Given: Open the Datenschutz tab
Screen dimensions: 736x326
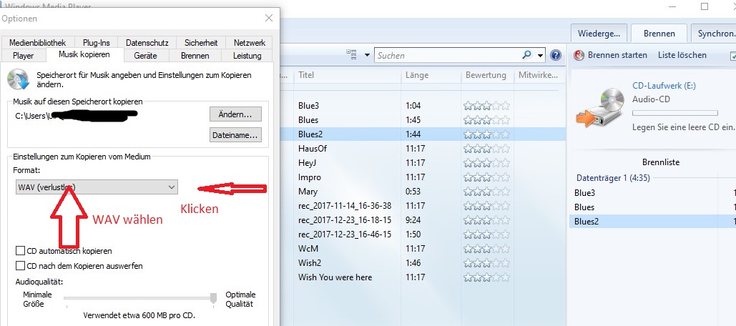Looking at the screenshot, I should point(147,43).
